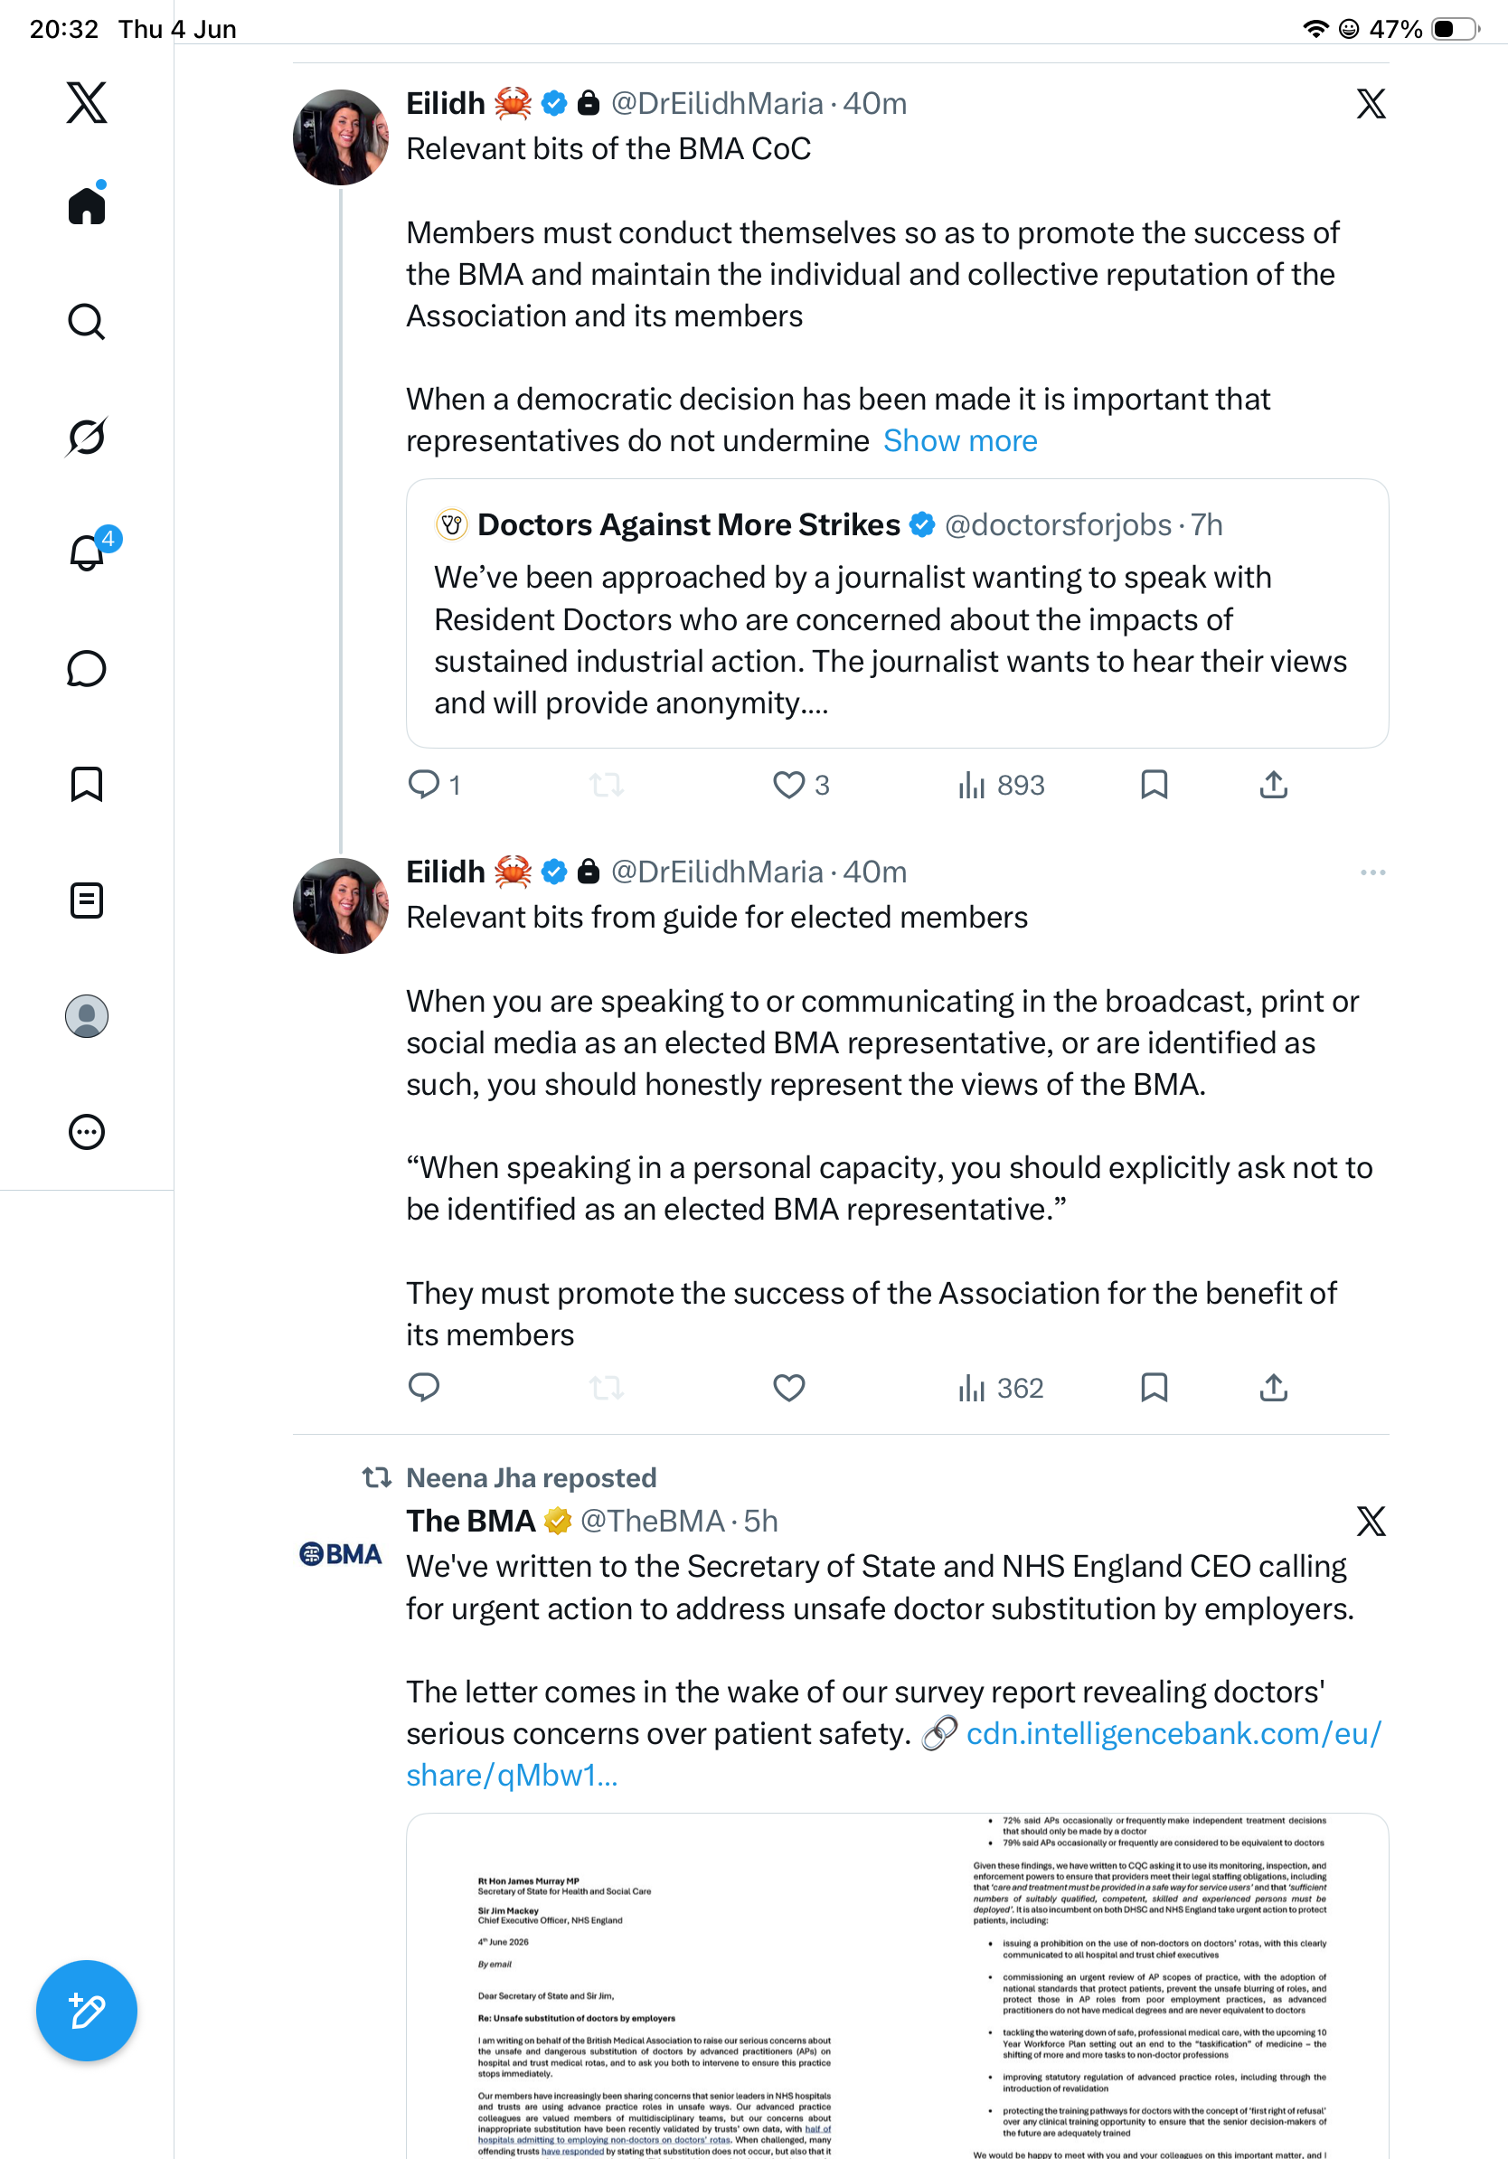Viewport: 1508px width, 2159px height.
Task: Open three-dot options on second Eilidh post
Action: click(x=1371, y=872)
